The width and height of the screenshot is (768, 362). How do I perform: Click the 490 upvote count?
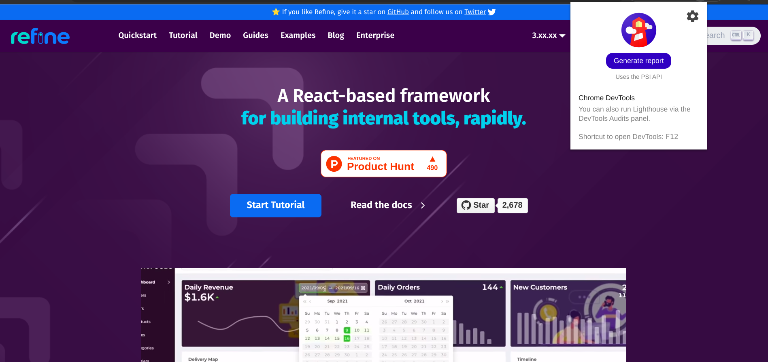(x=432, y=168)
